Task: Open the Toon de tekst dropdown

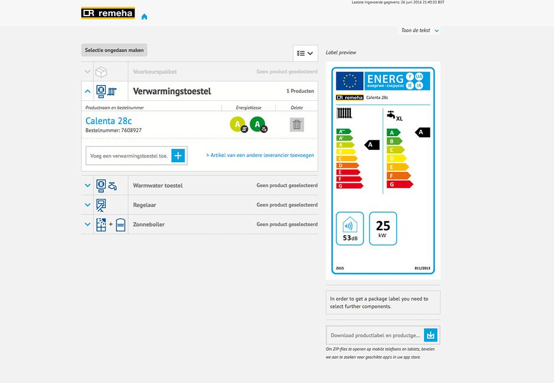Action: pos(420,31)
